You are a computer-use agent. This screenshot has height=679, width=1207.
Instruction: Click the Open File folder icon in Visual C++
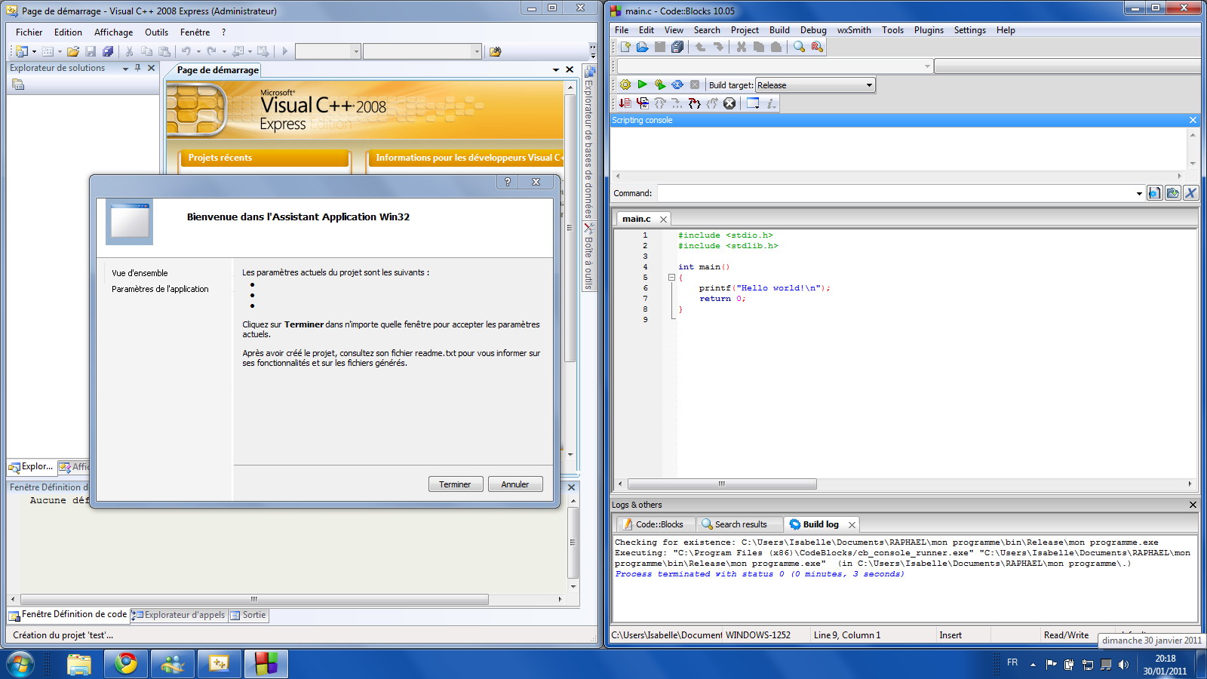tap(73, 51)
